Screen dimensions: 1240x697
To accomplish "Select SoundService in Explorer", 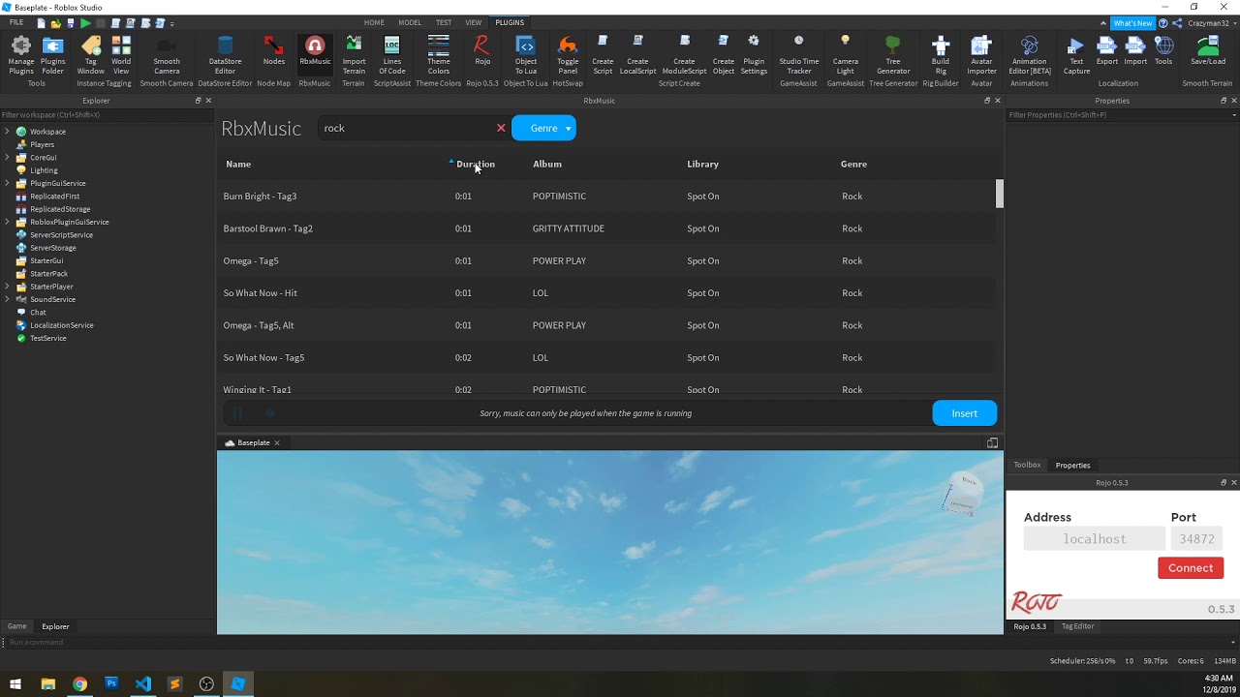I will tap(52, 299).
